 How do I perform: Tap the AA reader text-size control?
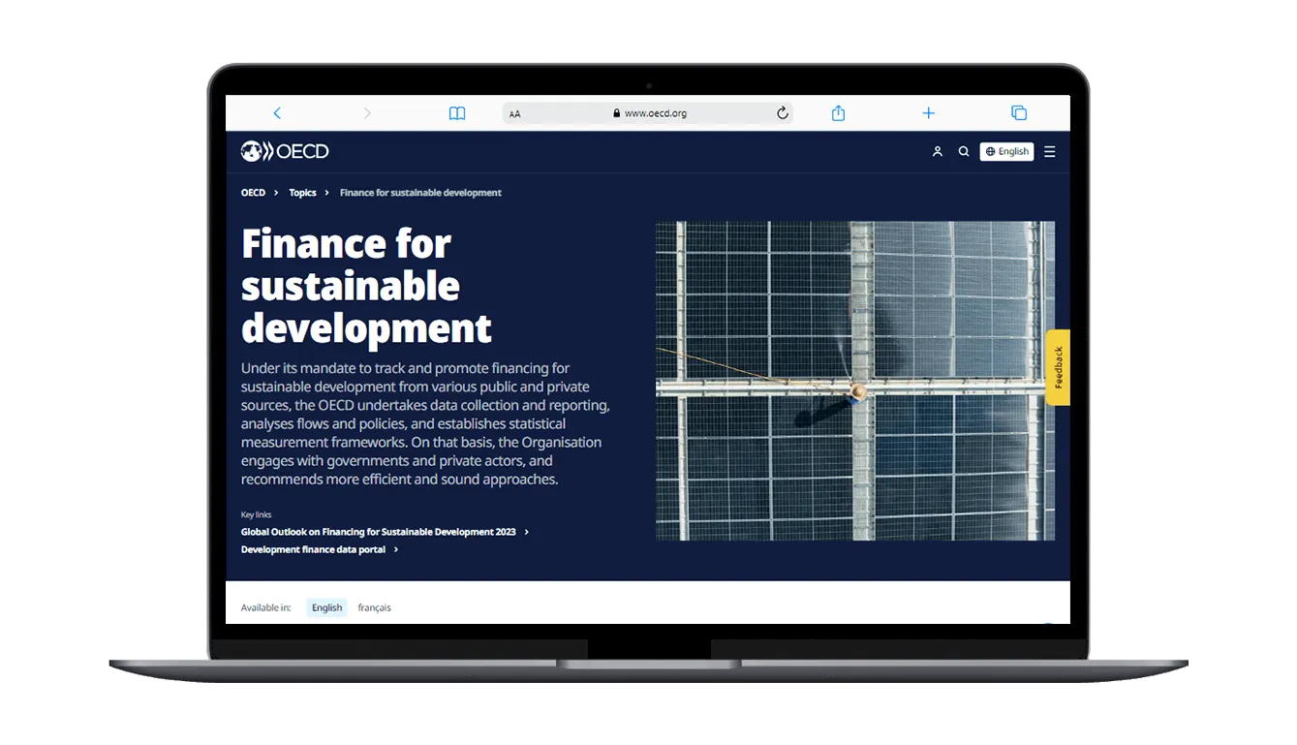pos(514,114)
